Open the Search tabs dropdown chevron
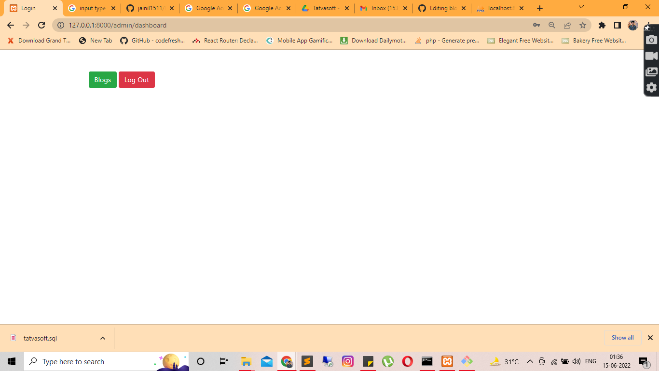 581,8
